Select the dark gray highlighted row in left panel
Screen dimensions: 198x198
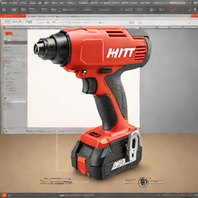coord(15,43)
